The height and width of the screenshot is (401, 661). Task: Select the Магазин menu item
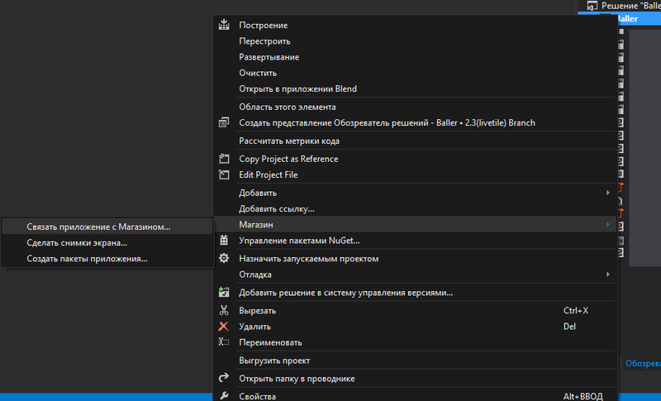[416, 224]
